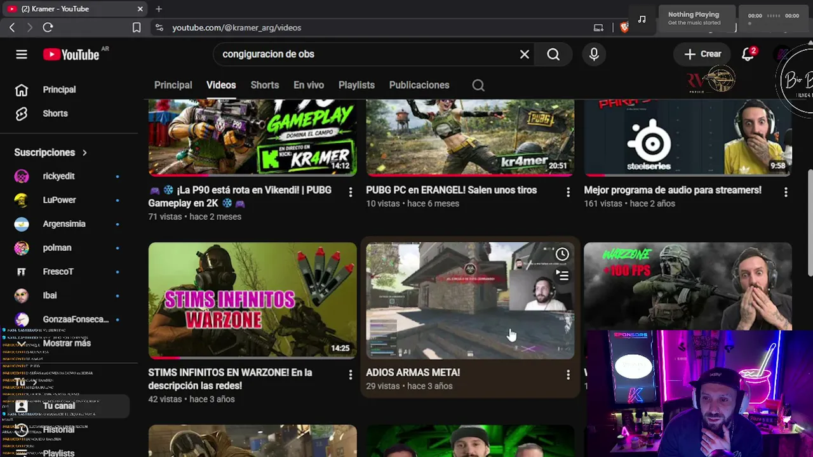Screen dimensions: 813x457
Task: Open options menu for PUBG PC en ERANGEL
Action: point(568,192)
